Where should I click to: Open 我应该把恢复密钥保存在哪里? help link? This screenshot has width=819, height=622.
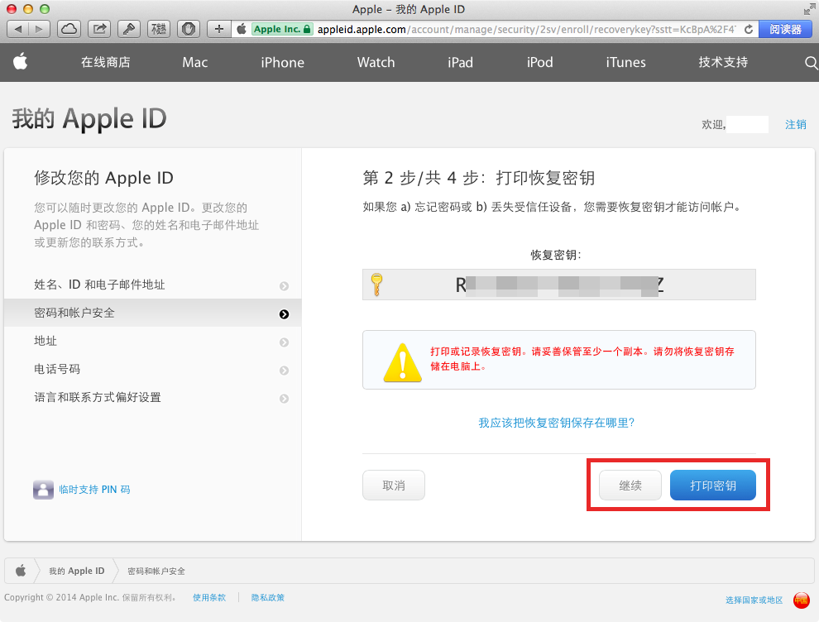coord(556,423)
